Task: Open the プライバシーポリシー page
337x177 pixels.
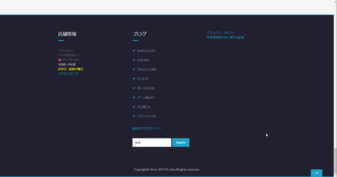Action: [221, 33]
